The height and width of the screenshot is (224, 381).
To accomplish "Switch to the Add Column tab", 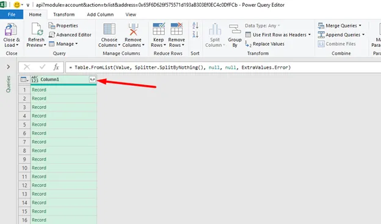I will pos(100,15).
